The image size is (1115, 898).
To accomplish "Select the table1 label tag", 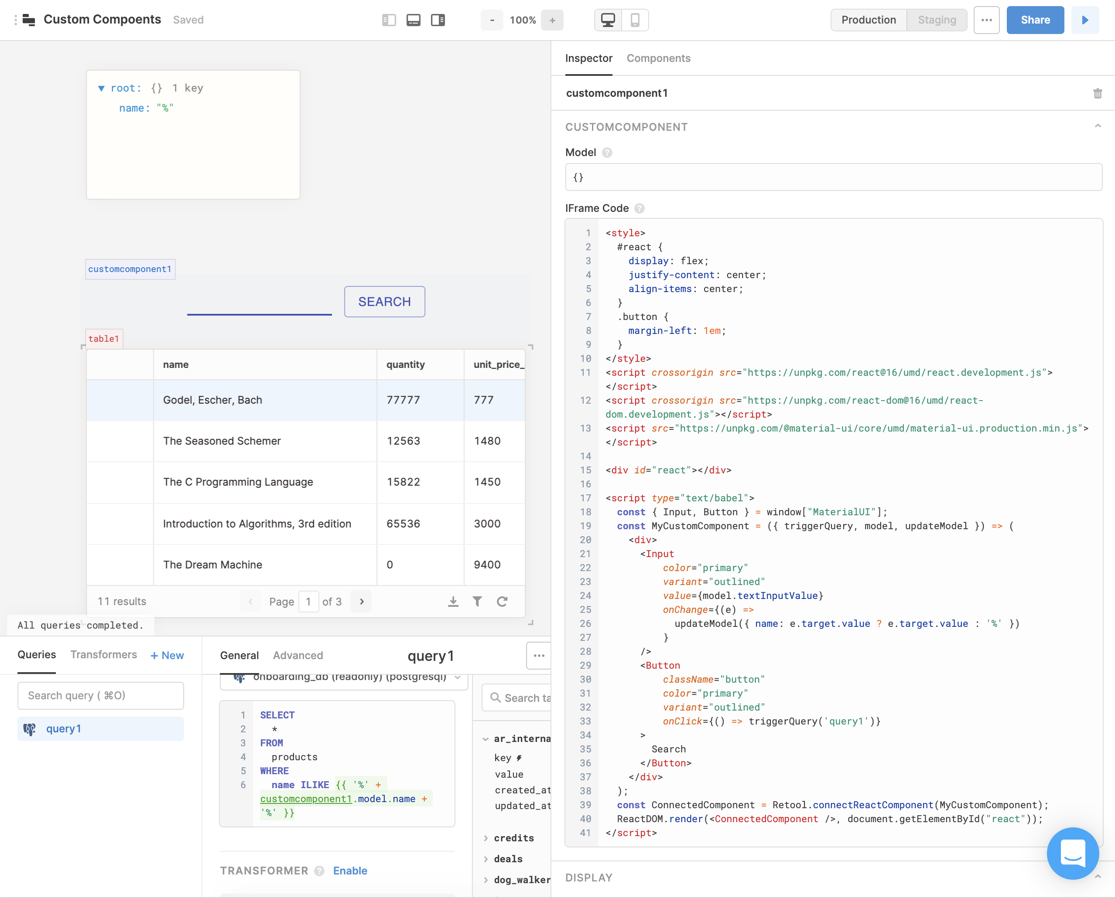I will [104, 339].
